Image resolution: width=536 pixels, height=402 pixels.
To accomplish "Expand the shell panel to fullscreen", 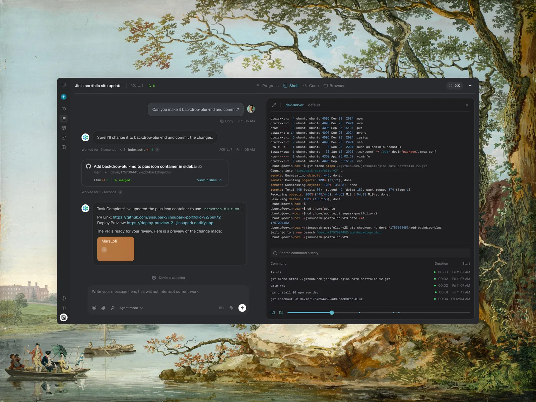I will (274, 105).
